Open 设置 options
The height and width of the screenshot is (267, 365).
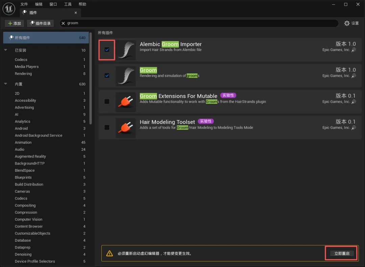[352, 23]
